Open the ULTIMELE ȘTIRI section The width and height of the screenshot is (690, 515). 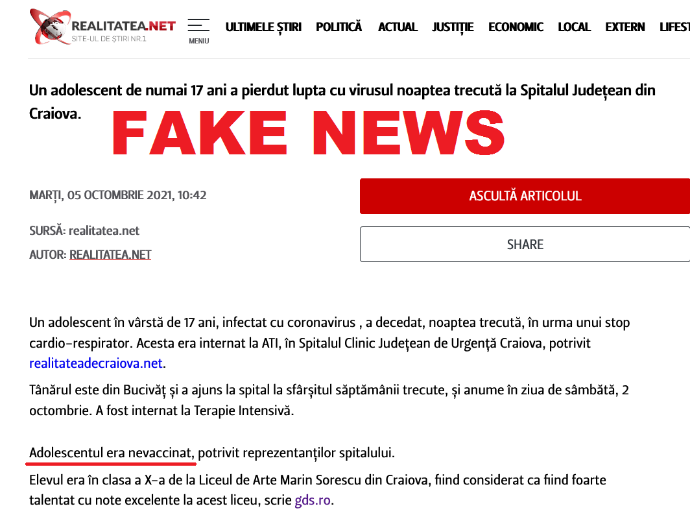click(263, 27)
